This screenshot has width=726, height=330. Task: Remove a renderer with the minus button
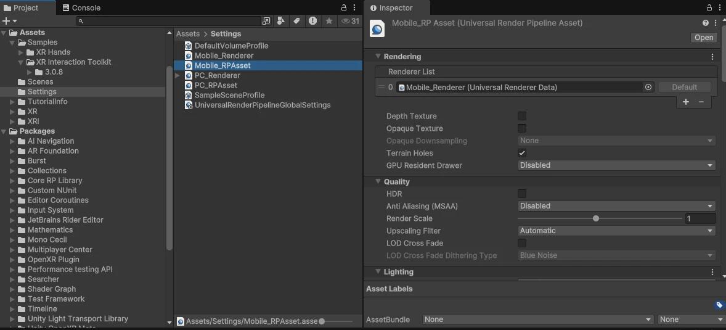coord(701,102)
